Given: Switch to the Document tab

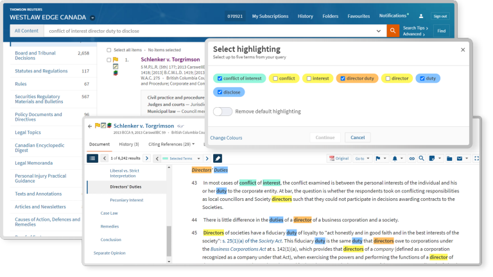Looking at the screenshot, I should tap(99, 144).
